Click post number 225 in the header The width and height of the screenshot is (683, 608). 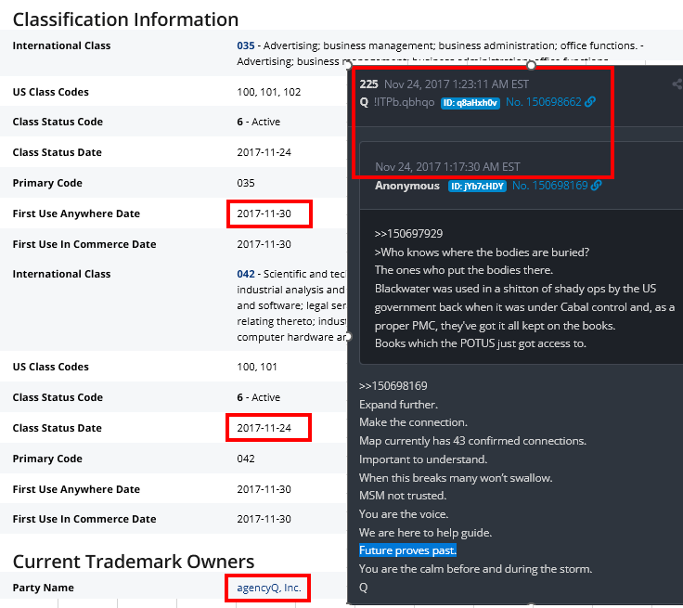pos(368,84)
